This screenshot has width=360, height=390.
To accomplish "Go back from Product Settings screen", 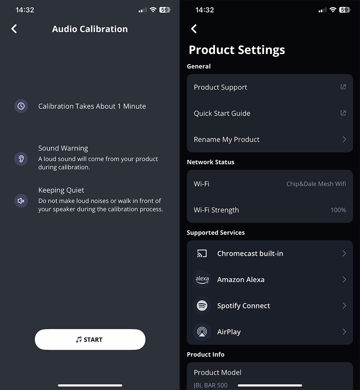I will [x=194, y=29].
